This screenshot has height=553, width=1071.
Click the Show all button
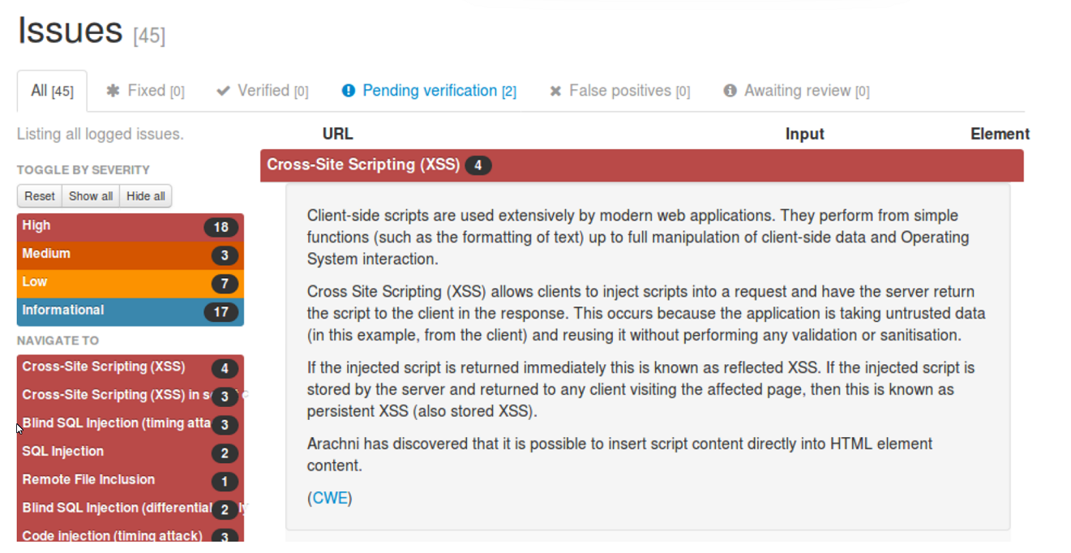coord(91,196)
